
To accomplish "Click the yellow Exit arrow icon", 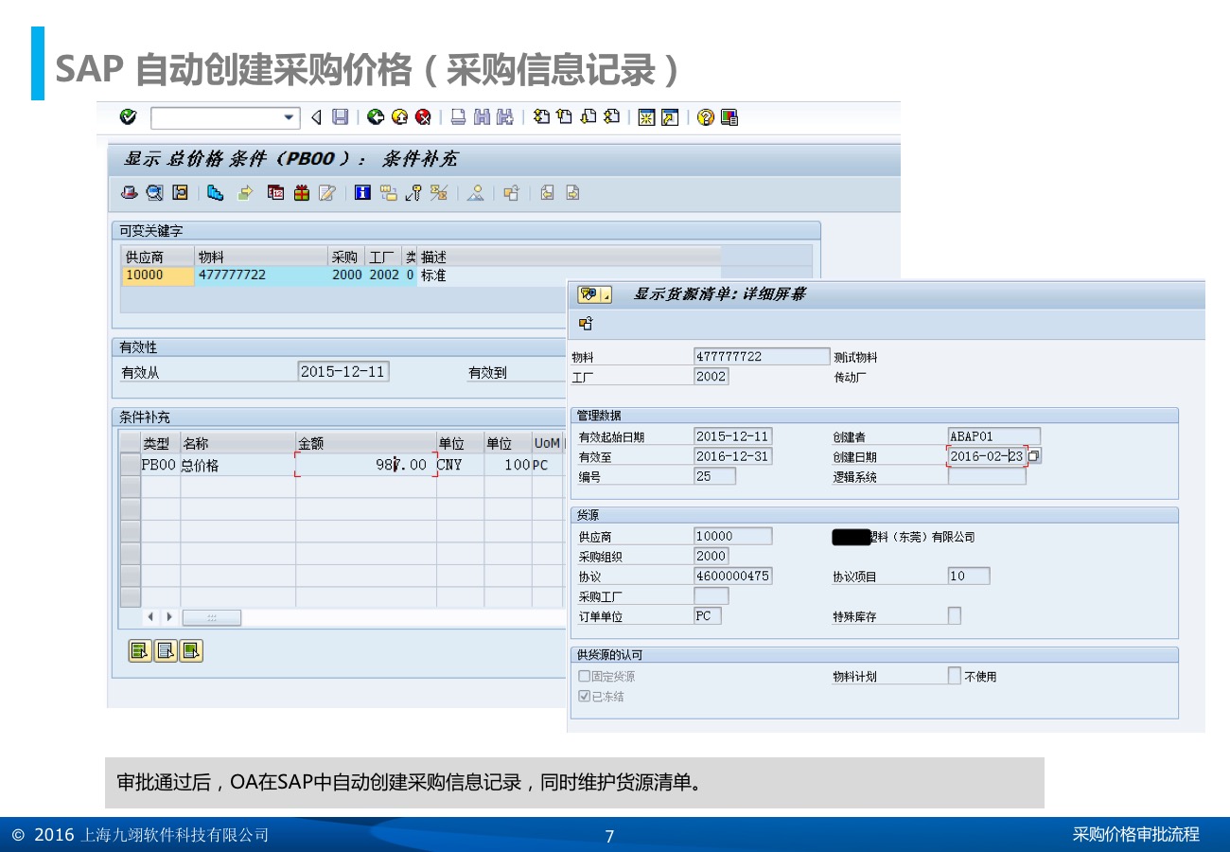I will (x=399, y=117).
